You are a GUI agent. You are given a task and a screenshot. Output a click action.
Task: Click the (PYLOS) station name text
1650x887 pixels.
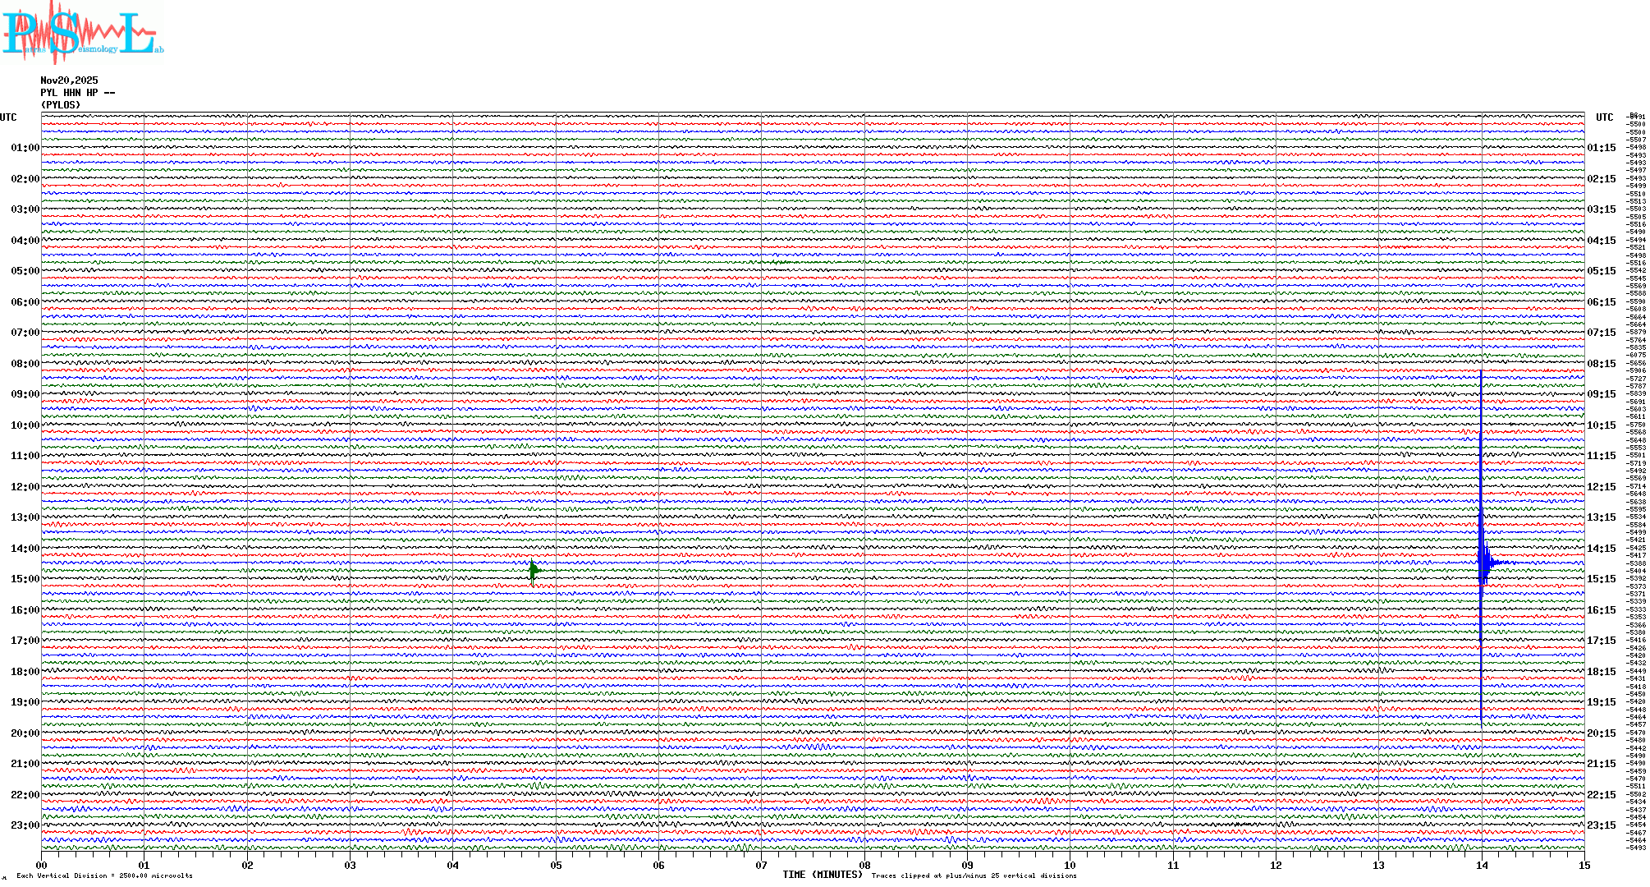tap(61, 105)
